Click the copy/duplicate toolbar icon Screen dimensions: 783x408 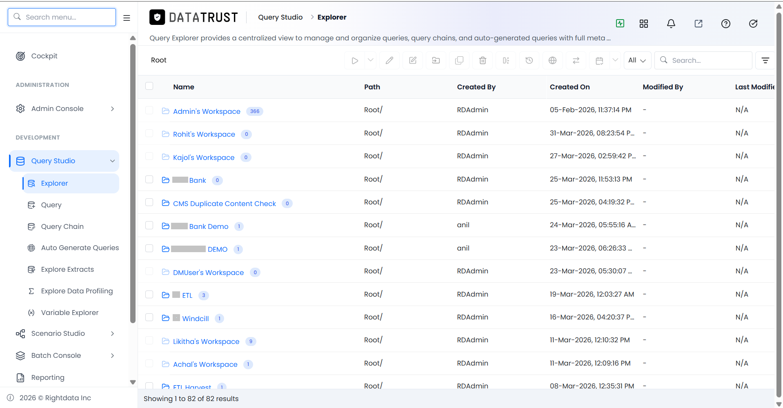click(x=459, y=60)
